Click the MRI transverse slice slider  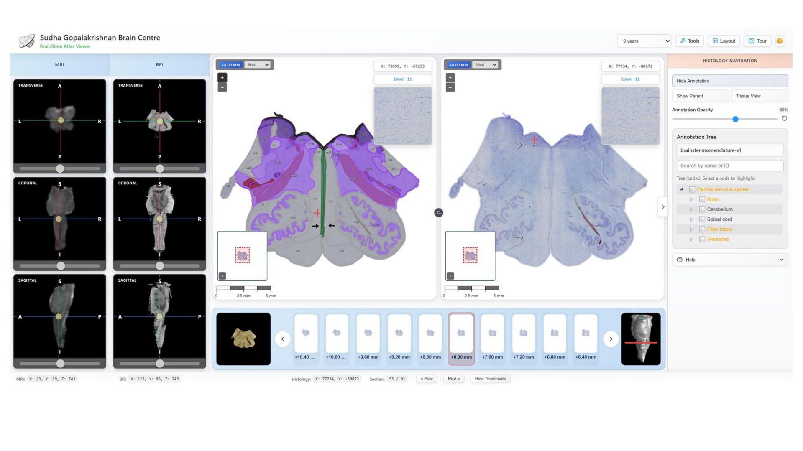(x=60, y=168)
